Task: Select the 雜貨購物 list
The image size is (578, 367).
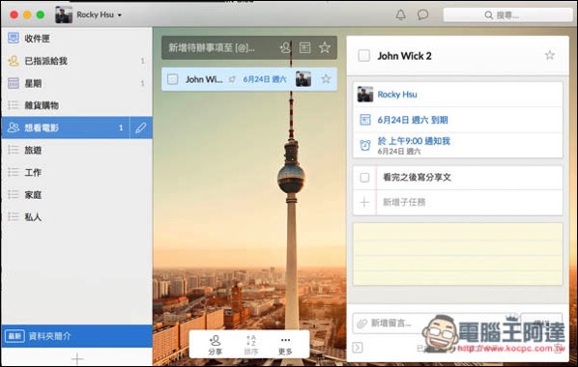Action: (76, 105)
